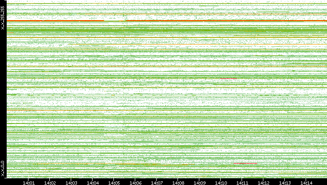Click the 14:13 time axis label
Screen dimensions: 327x185
pos(285,183)
